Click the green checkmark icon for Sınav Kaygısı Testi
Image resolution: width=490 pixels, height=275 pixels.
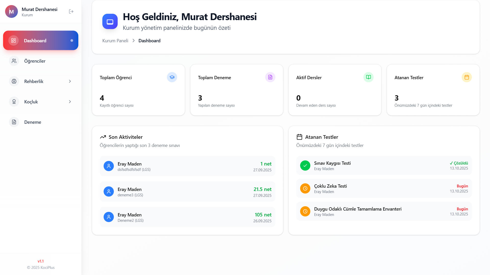[x=305, y=166]
